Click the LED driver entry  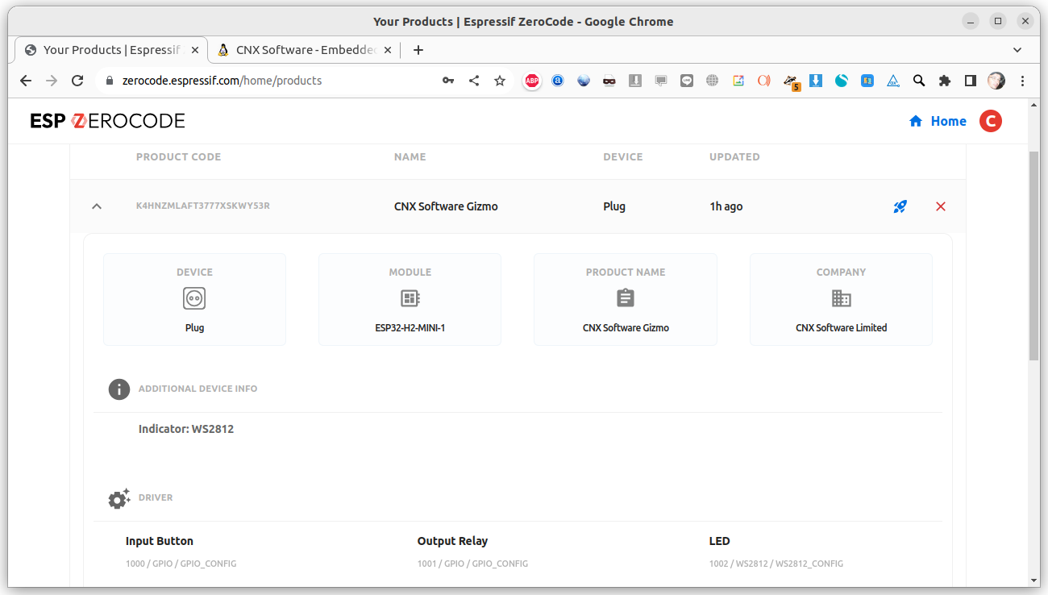click(x=719, y=541)
